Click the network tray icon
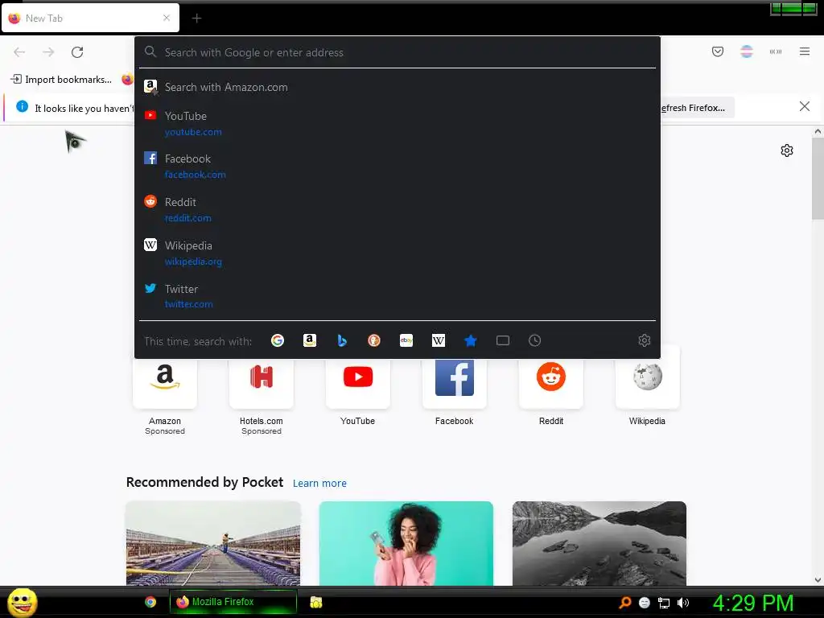The image size is (824, 618). [x=664, y=604]
